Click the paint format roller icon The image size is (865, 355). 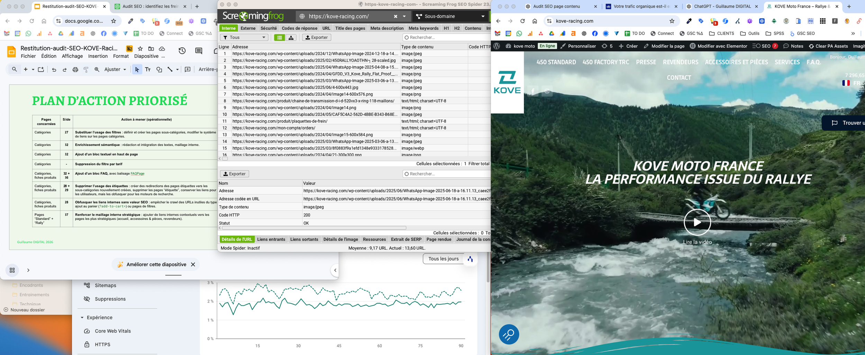(x=86, y=69)
